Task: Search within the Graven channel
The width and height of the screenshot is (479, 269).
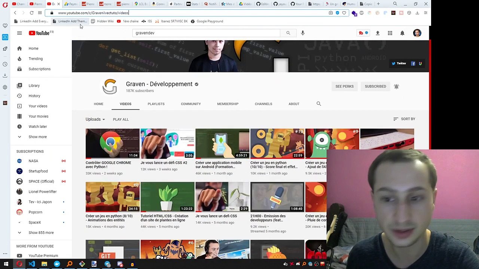Action: pos(319,103)
